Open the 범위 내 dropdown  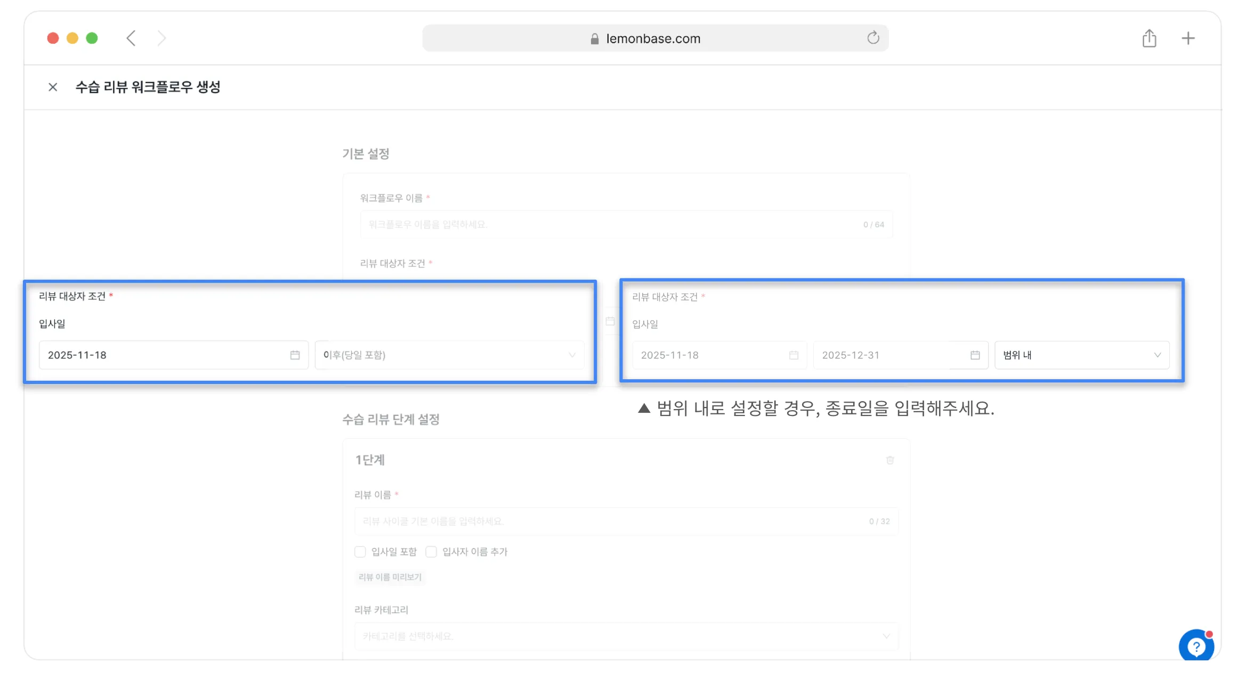click(1082, 355)
